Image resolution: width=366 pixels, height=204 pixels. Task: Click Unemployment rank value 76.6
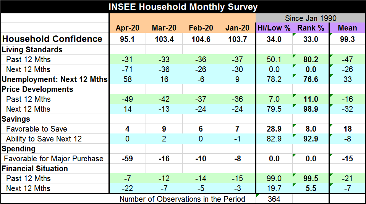click(311, 79)
